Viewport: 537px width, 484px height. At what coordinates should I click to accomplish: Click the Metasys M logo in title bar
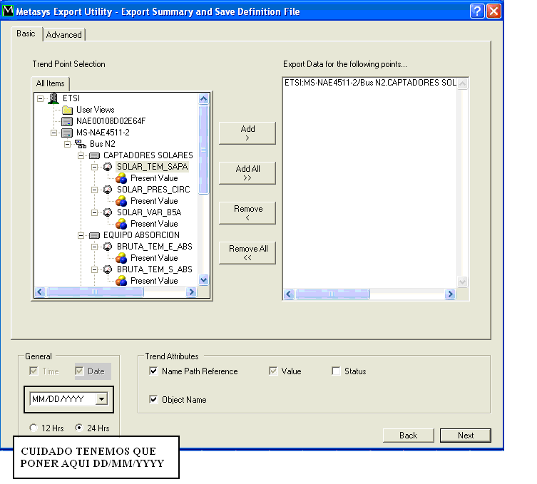pos(8,11)
